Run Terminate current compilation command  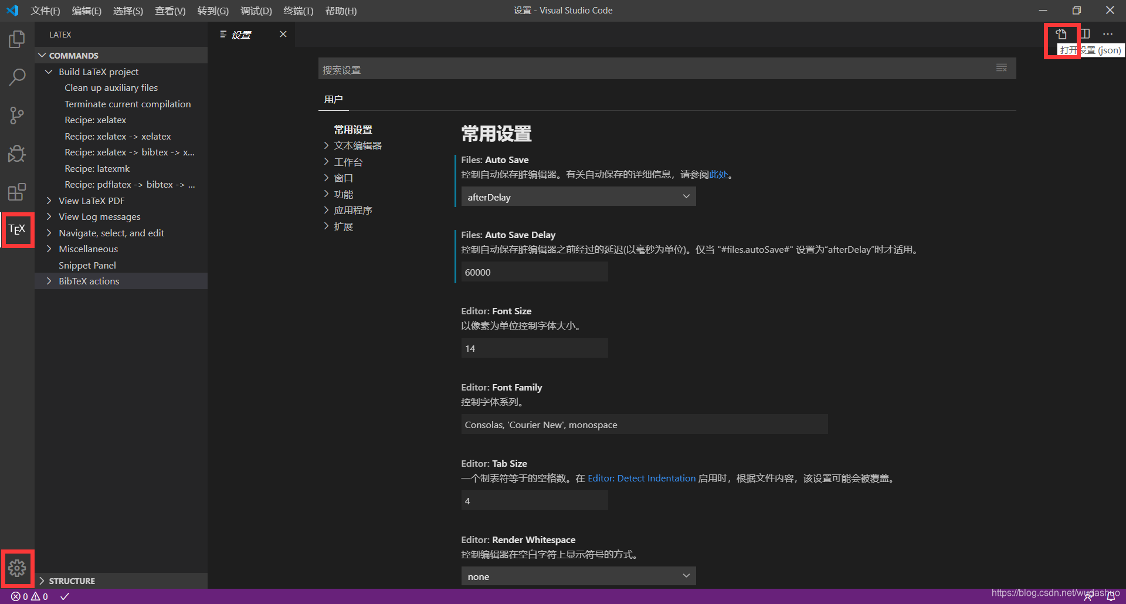pos(127,104)
